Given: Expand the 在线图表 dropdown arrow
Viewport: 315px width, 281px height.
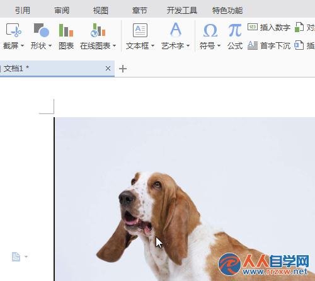Looking at the screenshot, I should pos(114,45).
